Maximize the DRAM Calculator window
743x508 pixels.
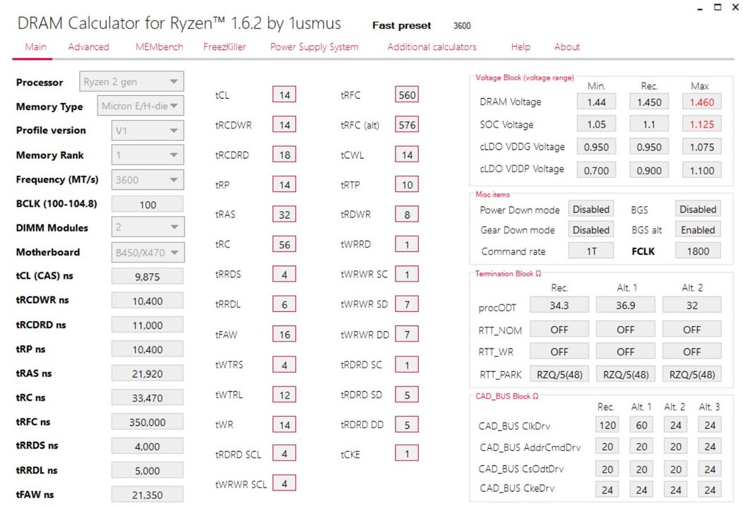tap(718, 7)
